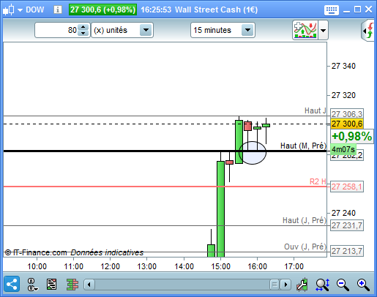377x297 pixels.
Task: Increase the units value with up arrow
Action: click(x=83, y=27)
